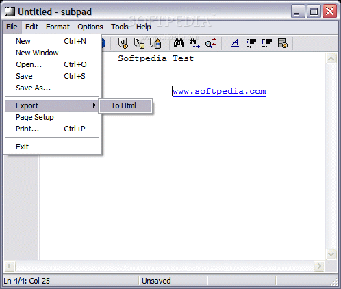Screen dimensions: 341x289
Task: Open the Tools menu
Action: click(120, 27)
